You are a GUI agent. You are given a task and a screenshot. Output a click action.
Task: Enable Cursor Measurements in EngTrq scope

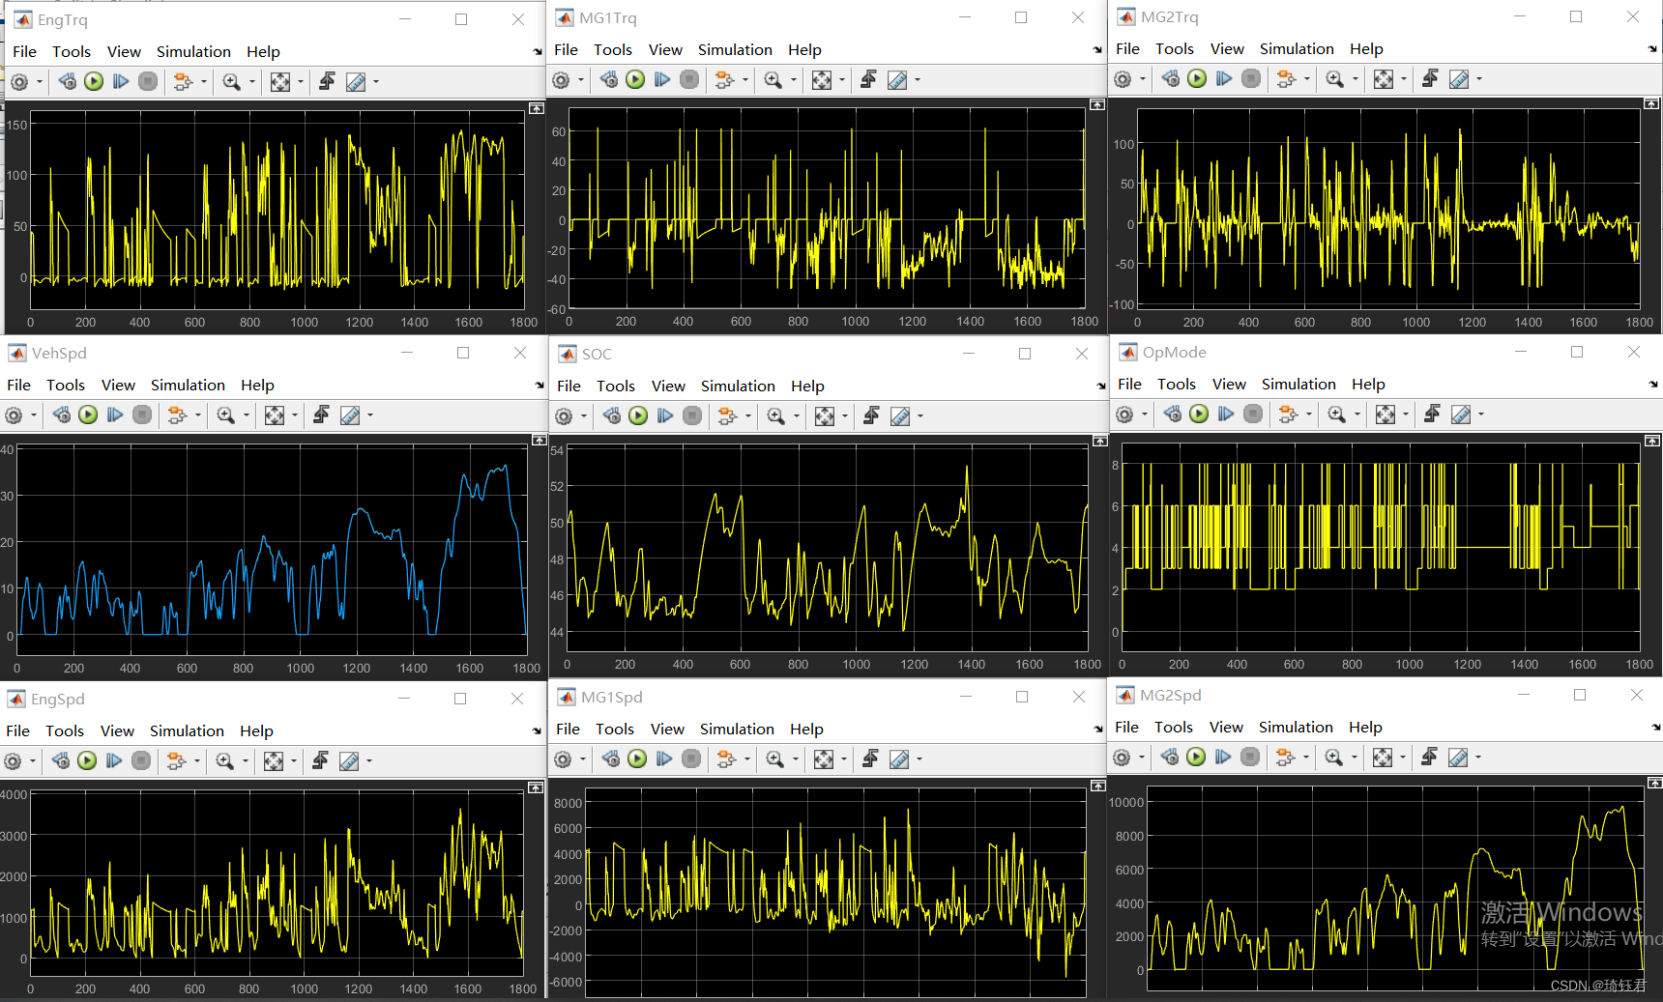click(356, 82)
